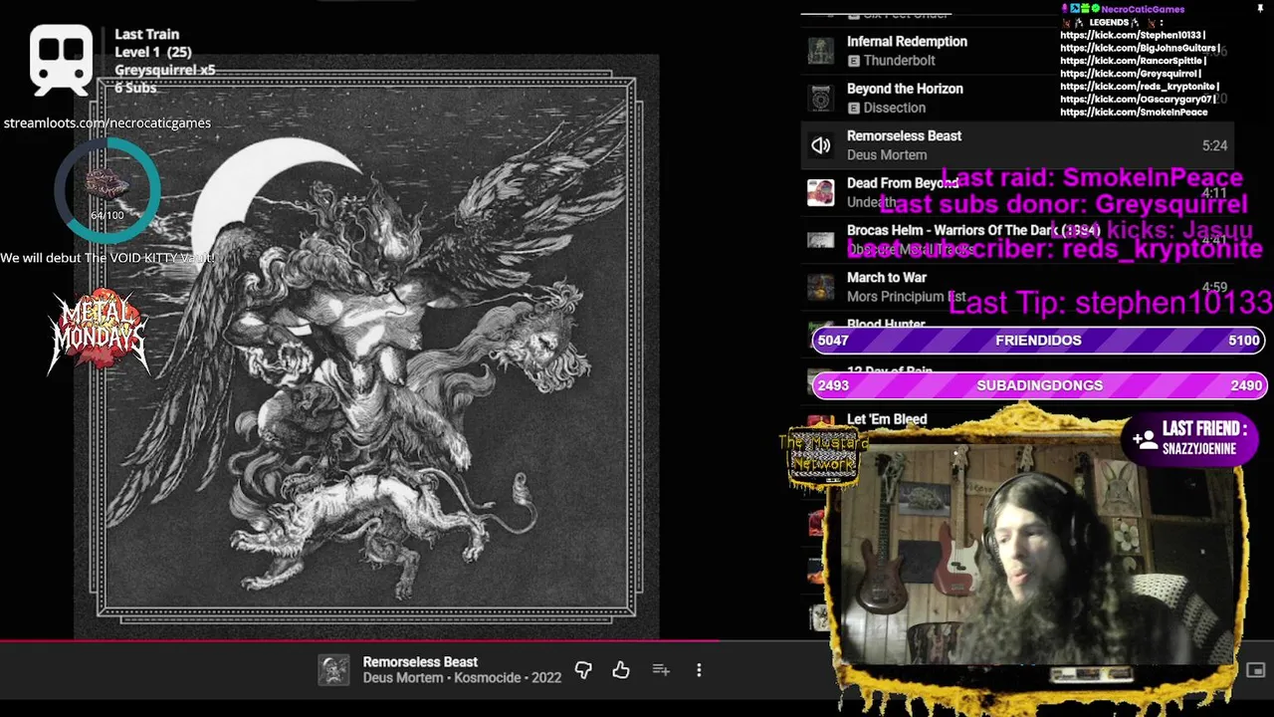Click the streamloots.com/necrocaticgames text

point(106,122)
